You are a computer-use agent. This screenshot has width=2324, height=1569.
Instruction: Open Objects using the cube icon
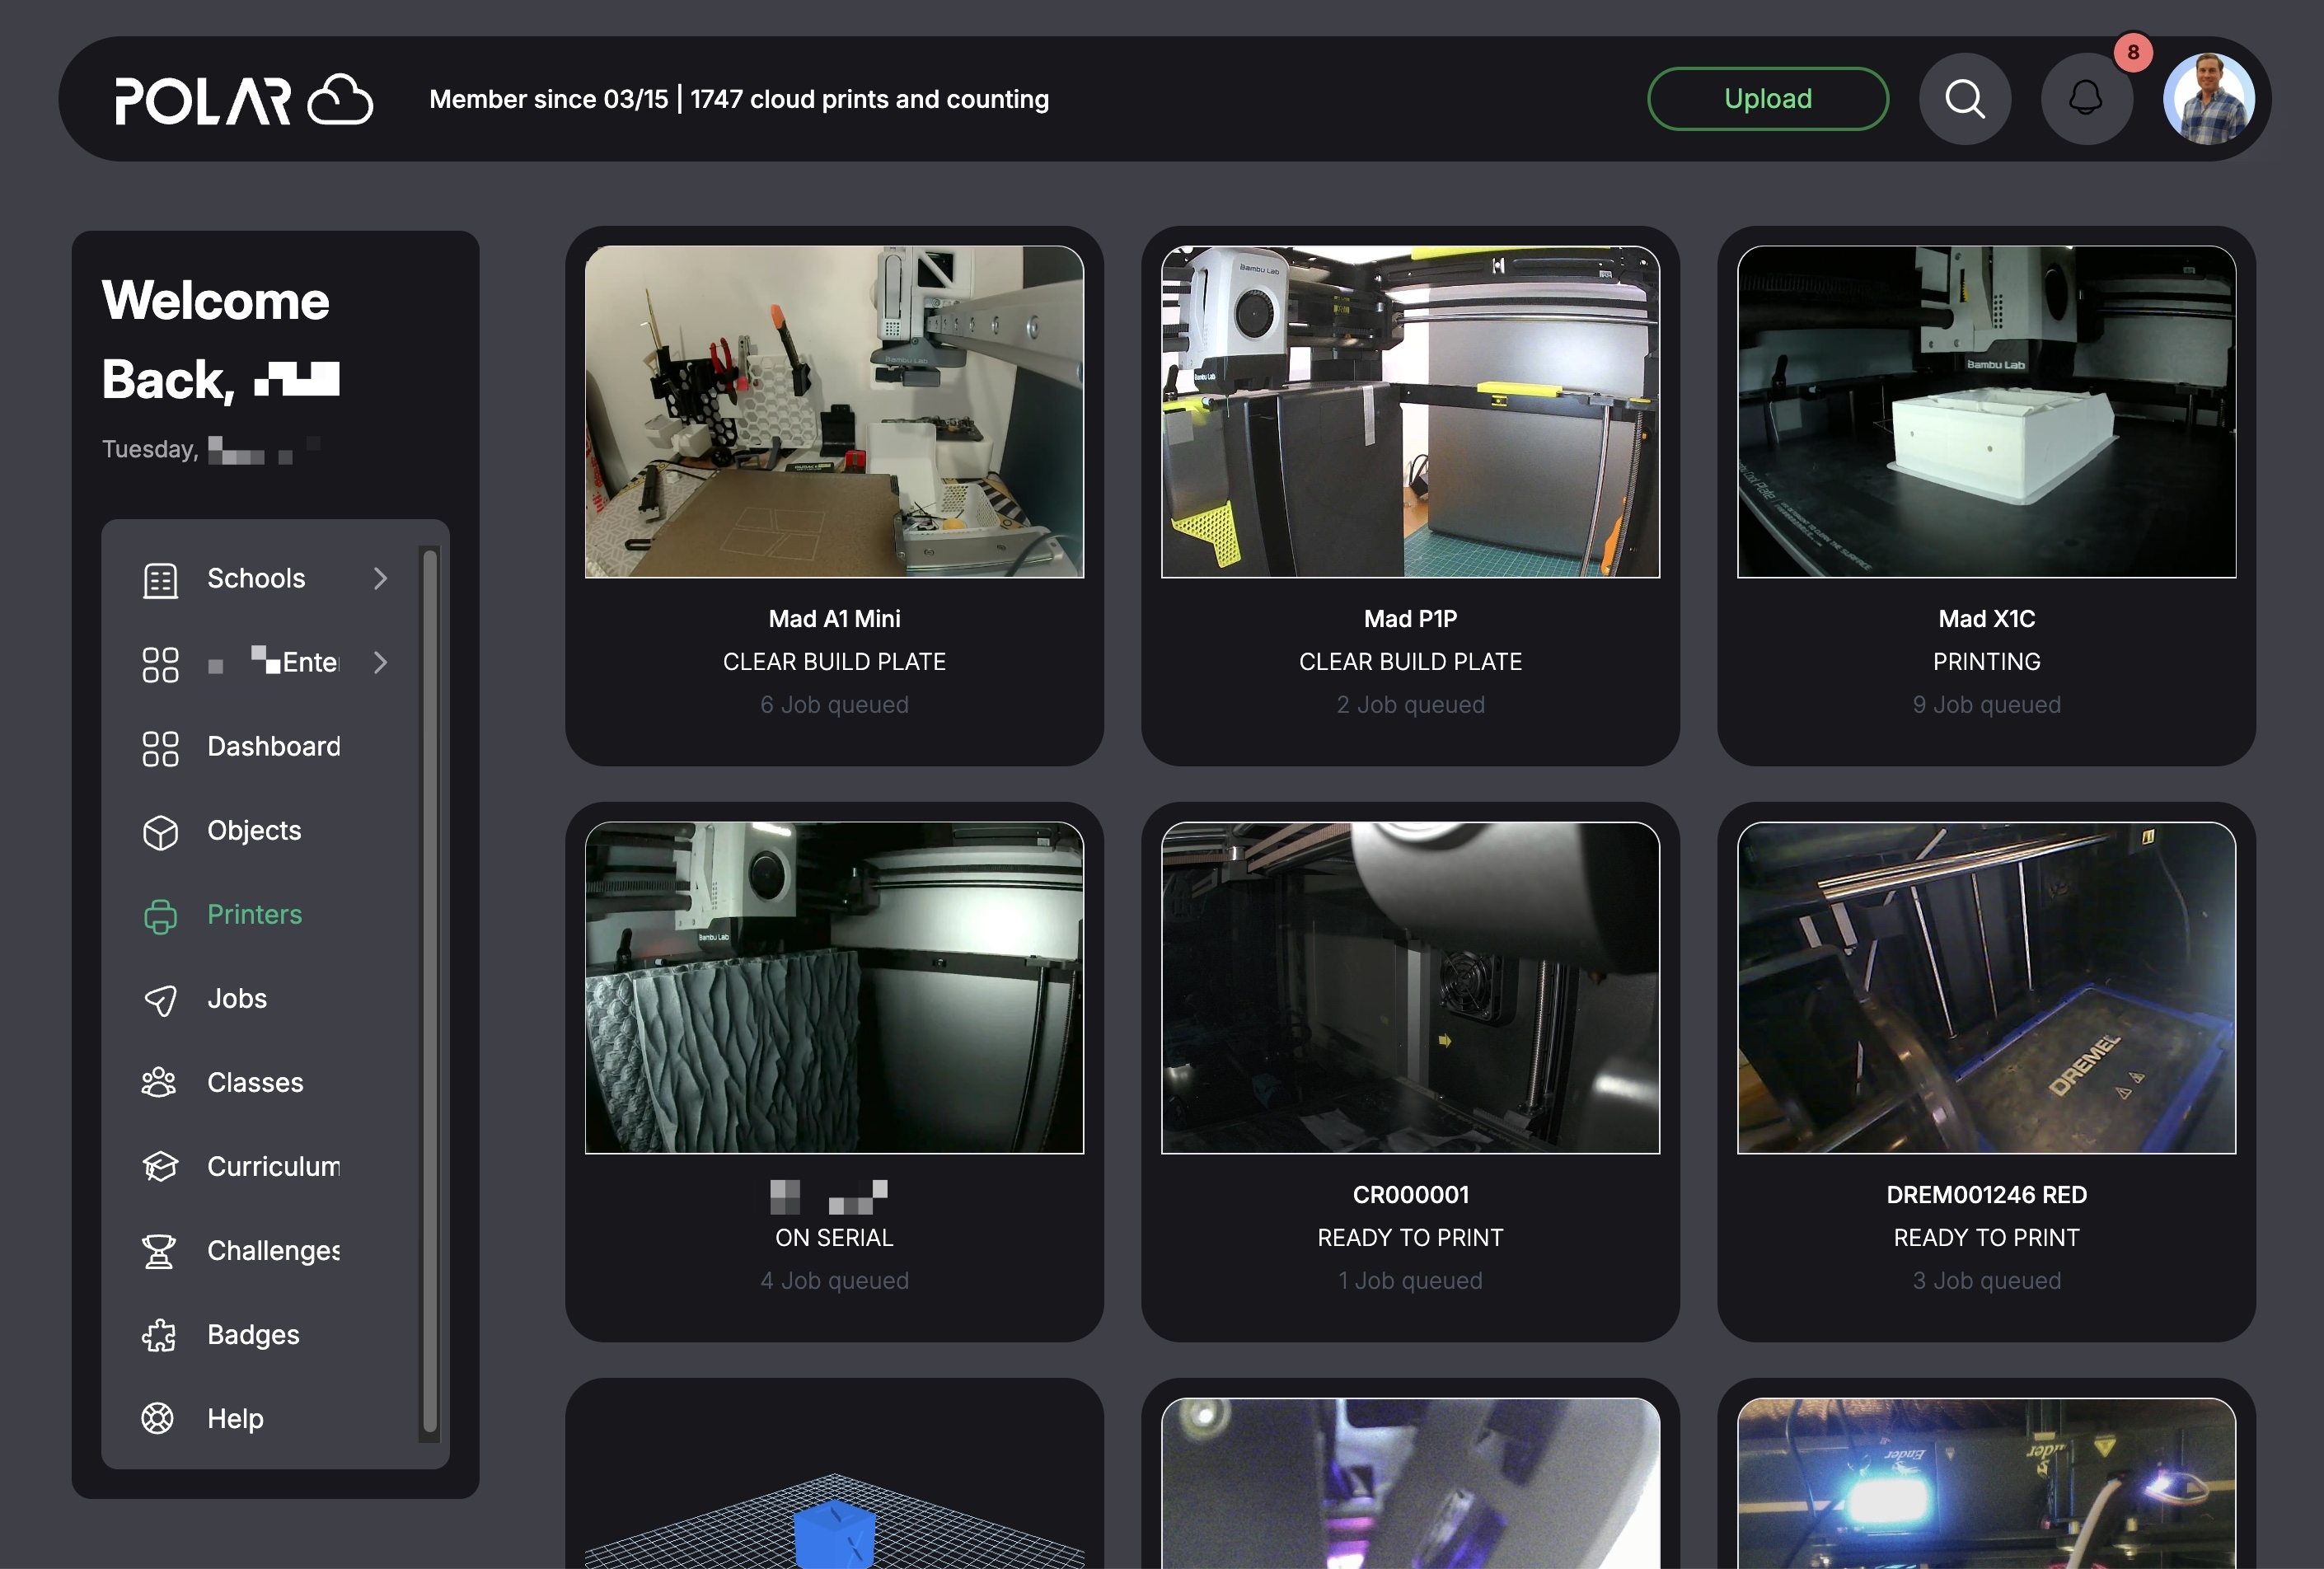point(160,830)
